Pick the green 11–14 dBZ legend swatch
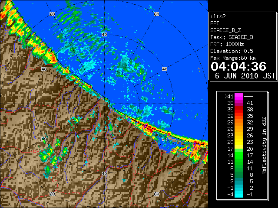The height and width of the screenshot is (208, 278). pos(239,162)
